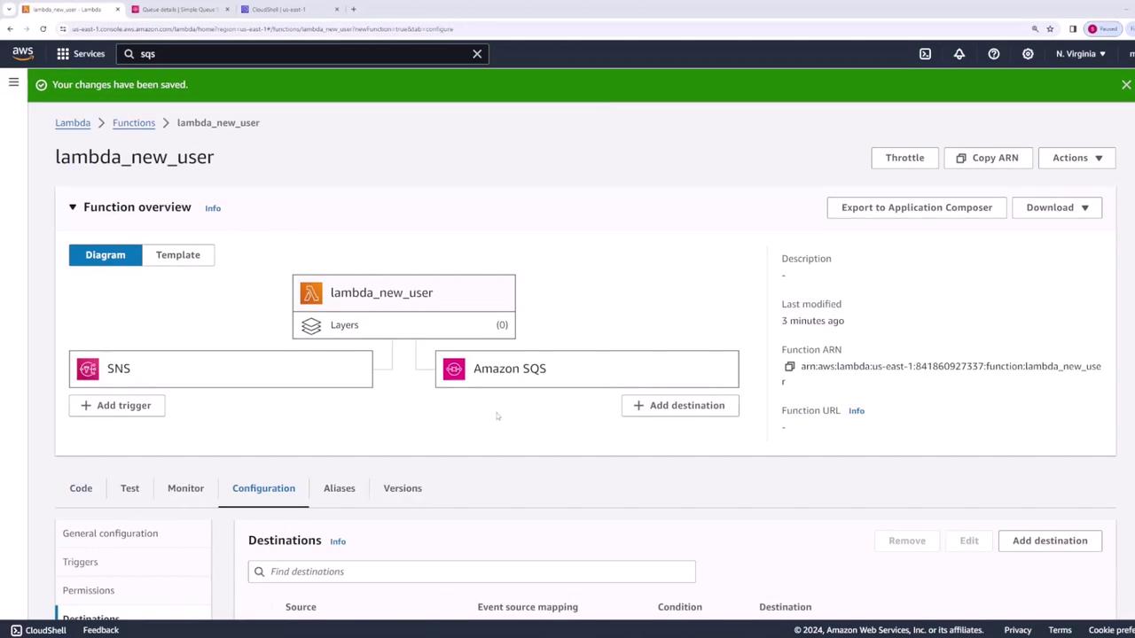This screenshot has height=638, width=1135.
Task: Close the CloudShell browser tab
Action: click(x=337, y=10)
